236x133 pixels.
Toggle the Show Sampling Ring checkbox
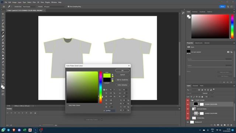click(x=69, y=7)
